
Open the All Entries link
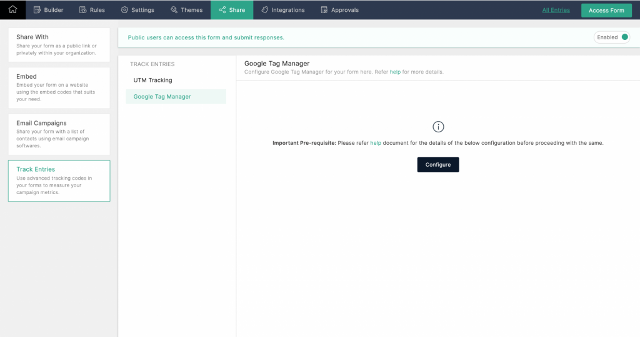point(556,10)
